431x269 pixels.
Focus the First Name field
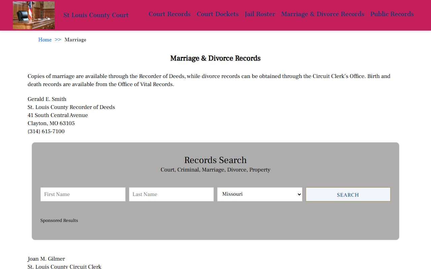pyautogui.click(x=83, y=194)
